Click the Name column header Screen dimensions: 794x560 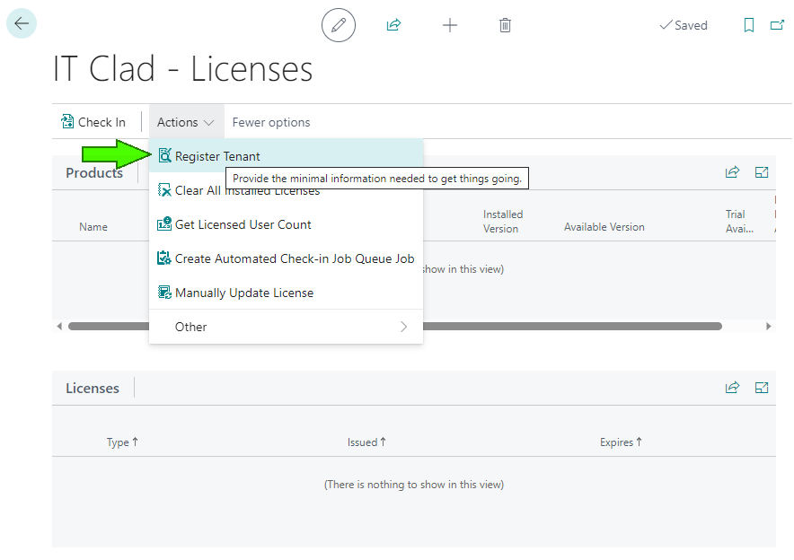click(x=93, y=227)
